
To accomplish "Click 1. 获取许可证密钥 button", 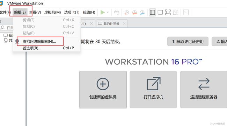I will pos(188,42).
